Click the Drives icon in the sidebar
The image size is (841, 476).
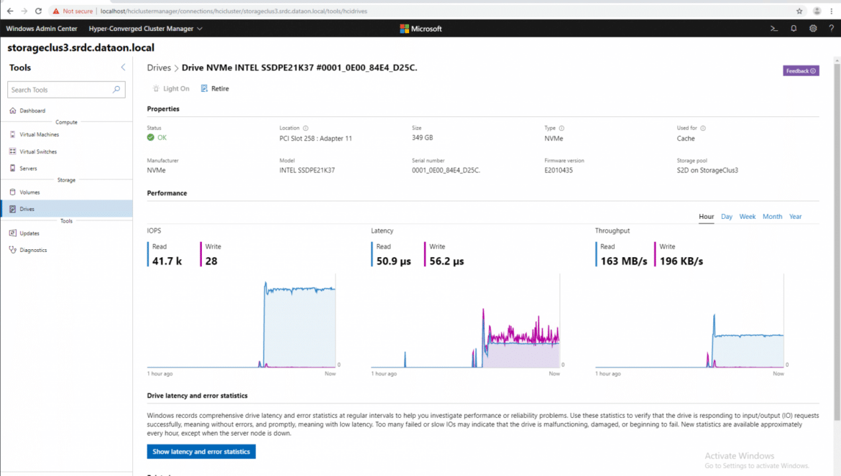point(13,209)
